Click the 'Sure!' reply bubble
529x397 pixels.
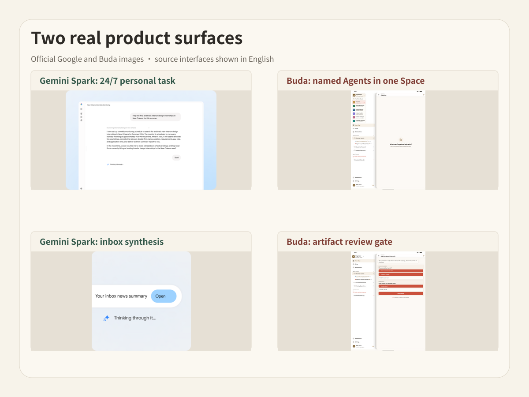tap(176, 157)
